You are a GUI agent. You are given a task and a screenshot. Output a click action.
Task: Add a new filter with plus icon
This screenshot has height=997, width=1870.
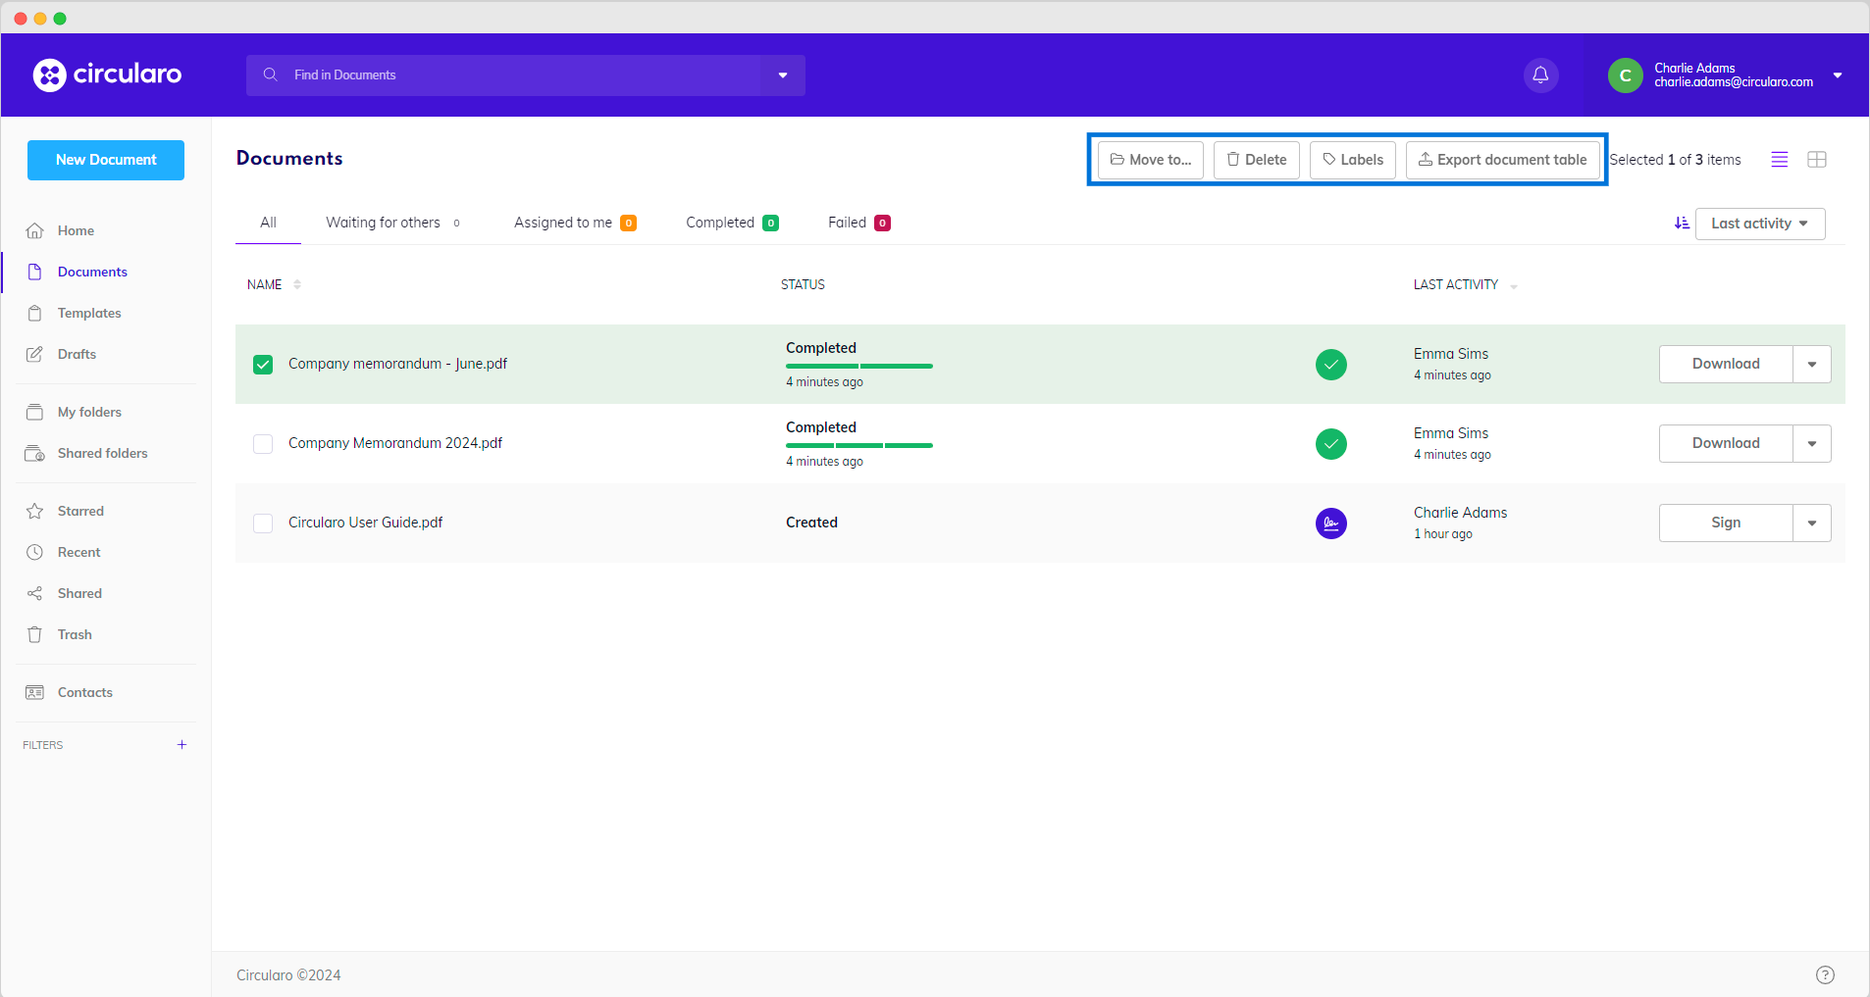pyautogui.click(x=182, y=745)
